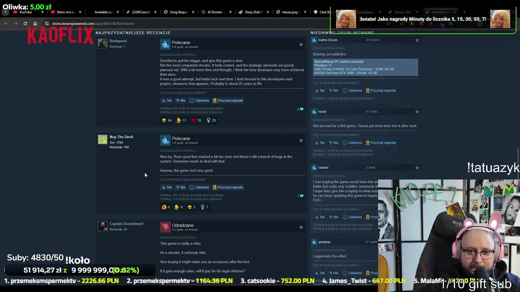Open Hyrel's profile link
Screen dimensions: 520x292
pyautogui.click(x=322, y=112)
